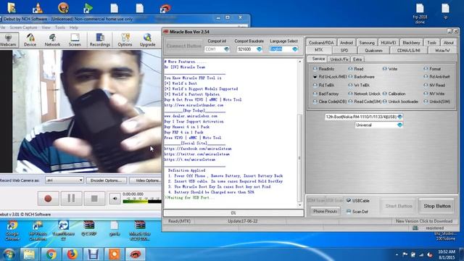This screenshot has width=464, height=261.
Task: Click the taskbar clock showing 10:52 AM
Action: tap(447, 254)
